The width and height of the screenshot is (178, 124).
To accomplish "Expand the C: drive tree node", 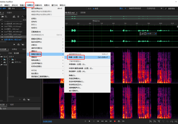I will [9, 60].
